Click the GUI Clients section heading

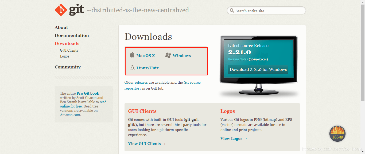click(142, 111)
